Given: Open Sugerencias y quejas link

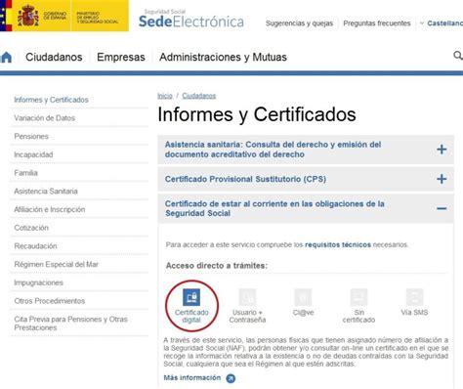Looking at the screenshot, I should point(299,23).
